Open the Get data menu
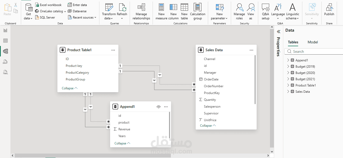The width and height of the screenshot is (343, 158). tap(28, 12)
